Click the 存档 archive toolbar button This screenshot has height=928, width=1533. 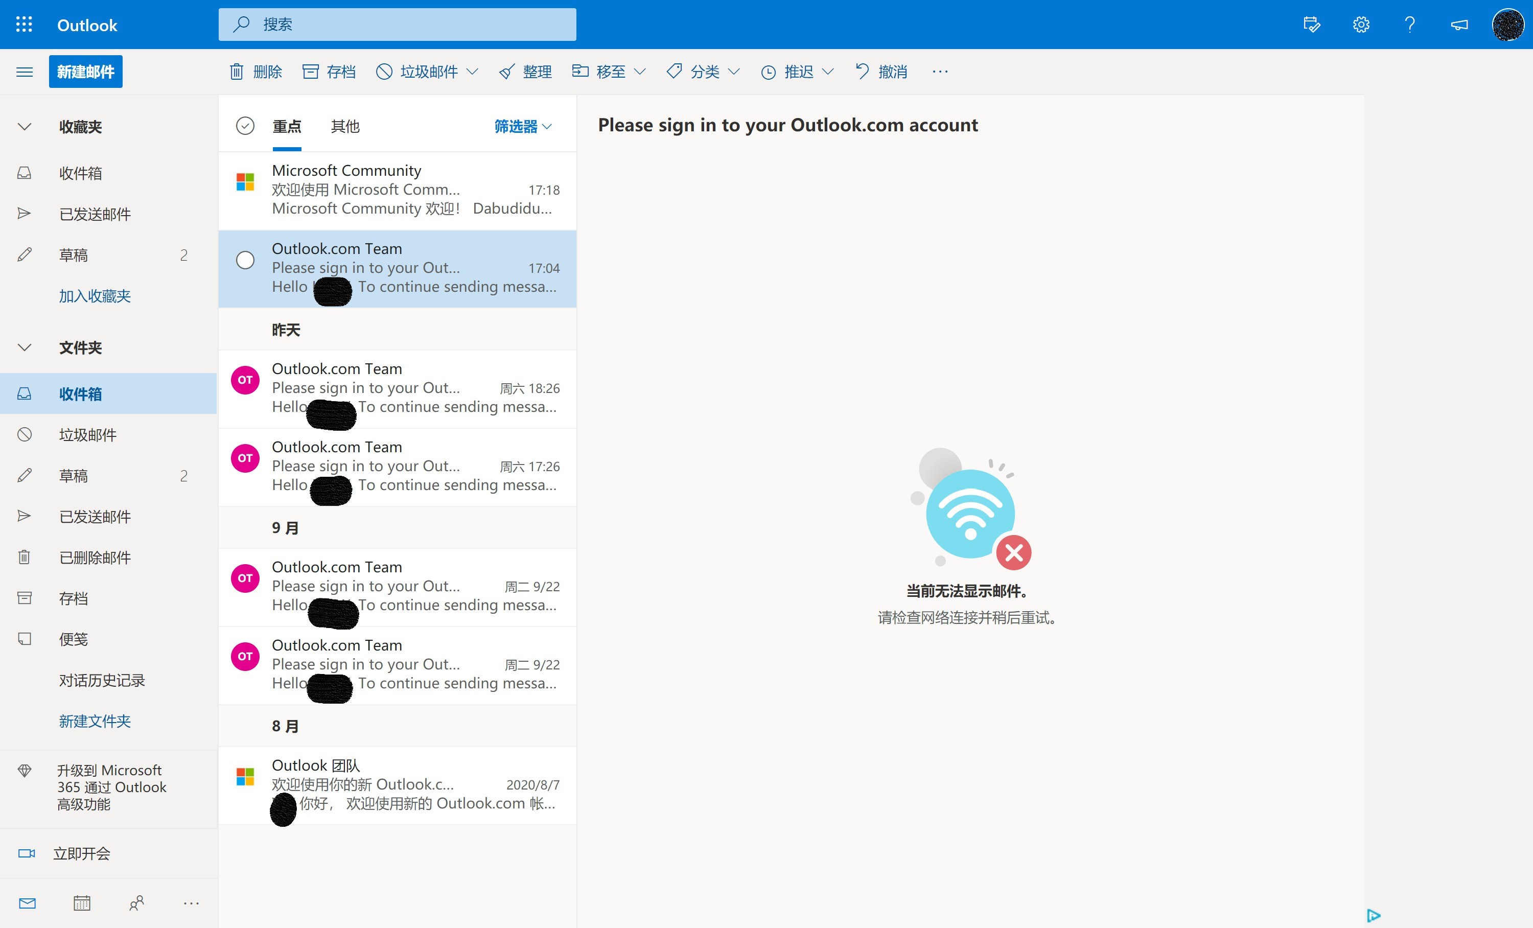pos(329,72)
